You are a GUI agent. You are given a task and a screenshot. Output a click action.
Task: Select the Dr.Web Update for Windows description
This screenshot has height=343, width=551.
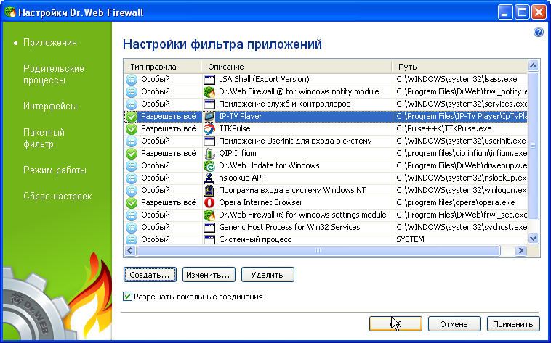(269, 165)
